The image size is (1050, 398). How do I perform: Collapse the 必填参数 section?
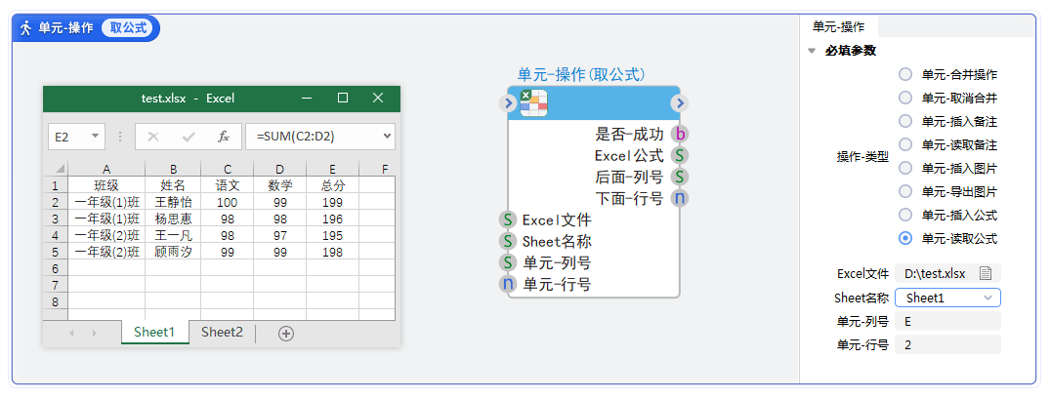click(x=812, y=51)
